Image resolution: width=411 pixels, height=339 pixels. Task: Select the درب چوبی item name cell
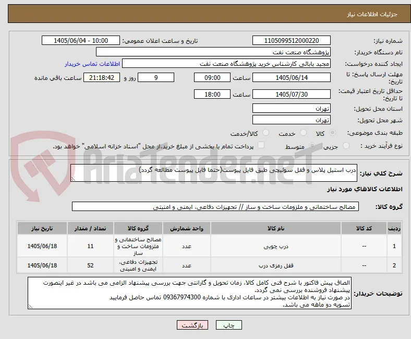pyautogui.click(x=276, y=246)
